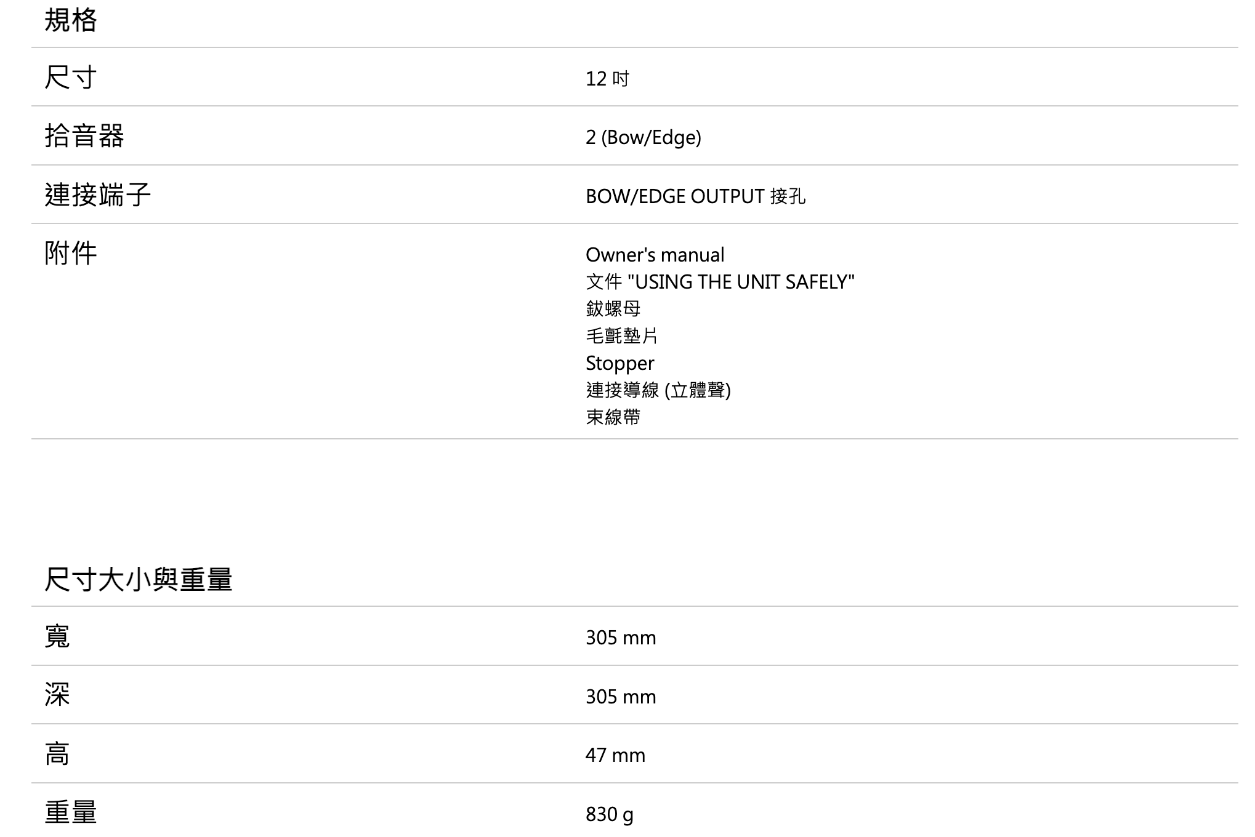The image size is (1255, 837).
Task: Click the 尺寸 row label
Action: [x=71, y=78]
